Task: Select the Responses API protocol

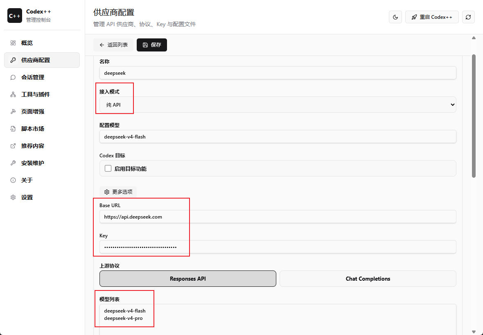Action: click(187, 279)
